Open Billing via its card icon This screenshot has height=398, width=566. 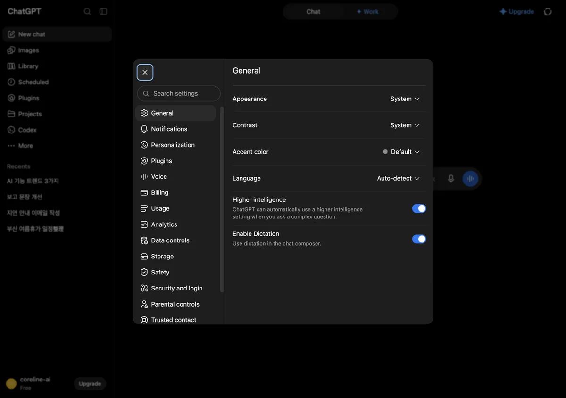coord(144,192)
